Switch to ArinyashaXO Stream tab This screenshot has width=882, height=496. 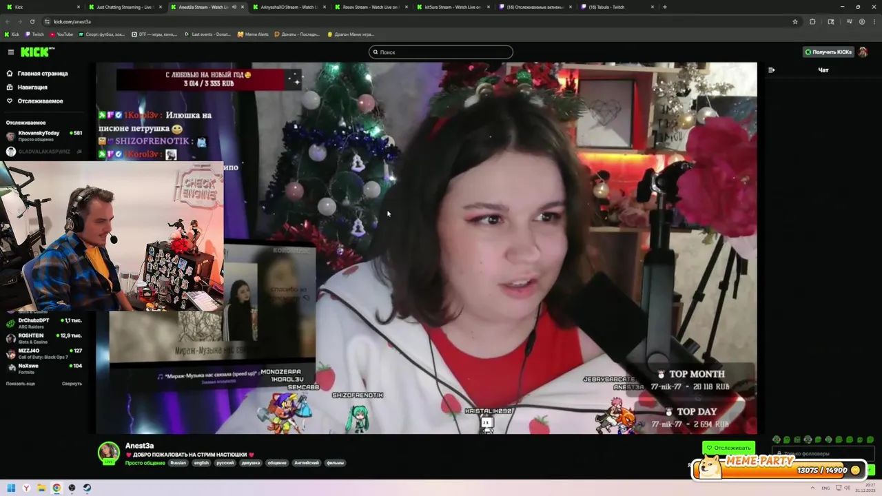288,7
